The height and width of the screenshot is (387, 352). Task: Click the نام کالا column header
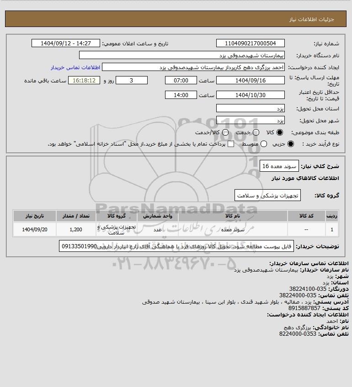(233, 216)
